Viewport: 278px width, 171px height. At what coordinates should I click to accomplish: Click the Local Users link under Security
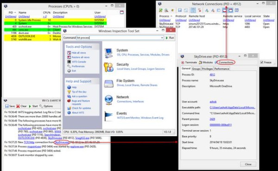click(123, 69)
